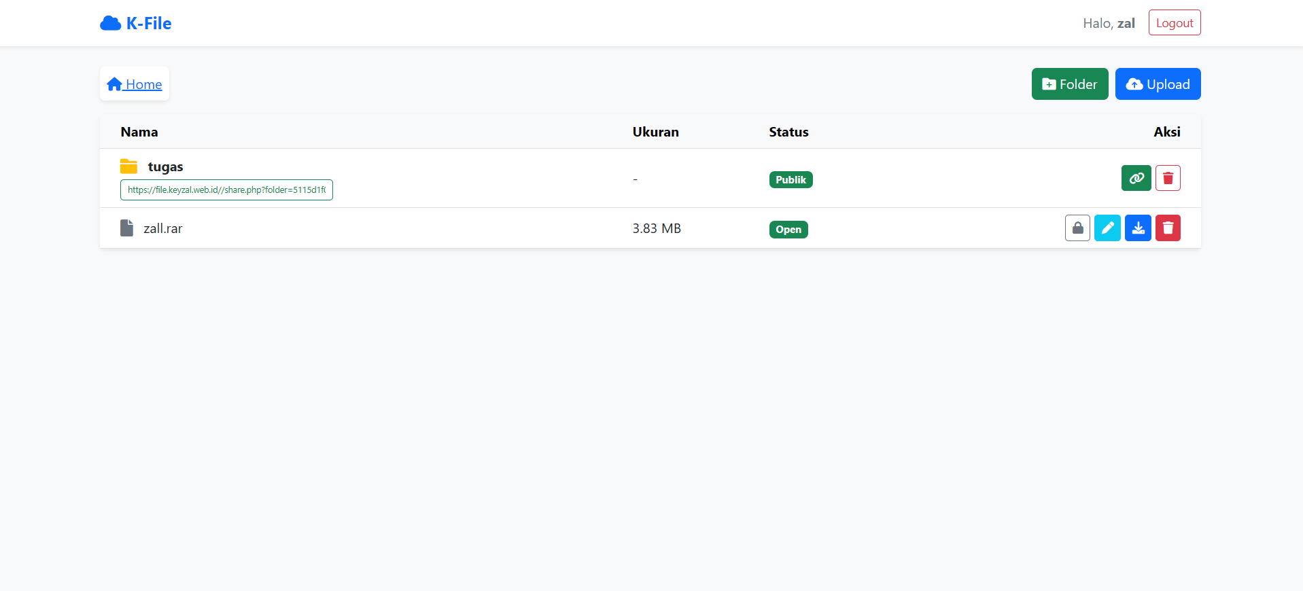The width and height of the screenshot is (1303, 591).
Task: Download the zall.rar file
Action: 1138,228
